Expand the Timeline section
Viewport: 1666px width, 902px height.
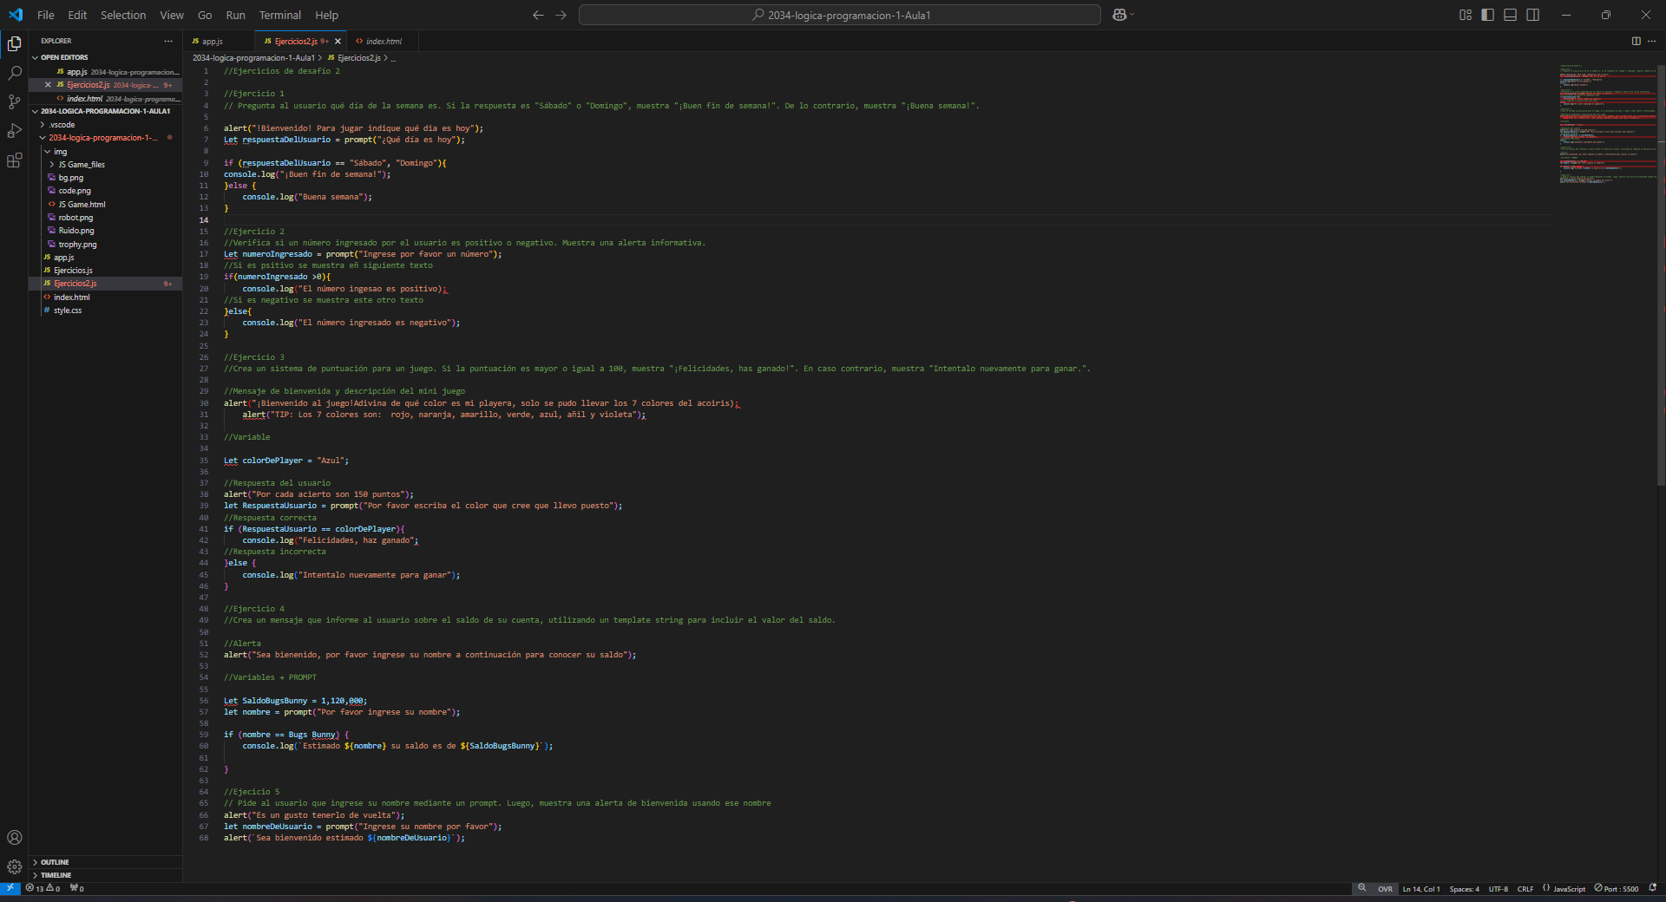click(56, 875)
